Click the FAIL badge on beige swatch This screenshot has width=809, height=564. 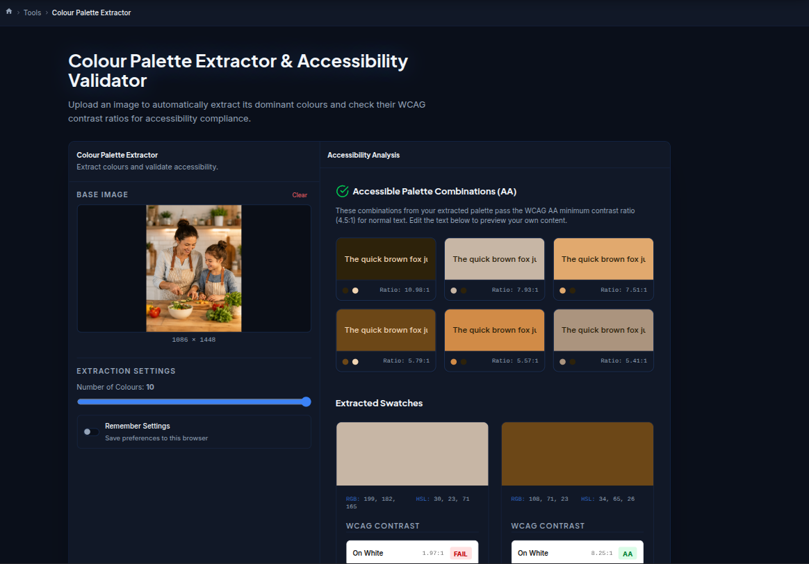(x=460, y=554)
